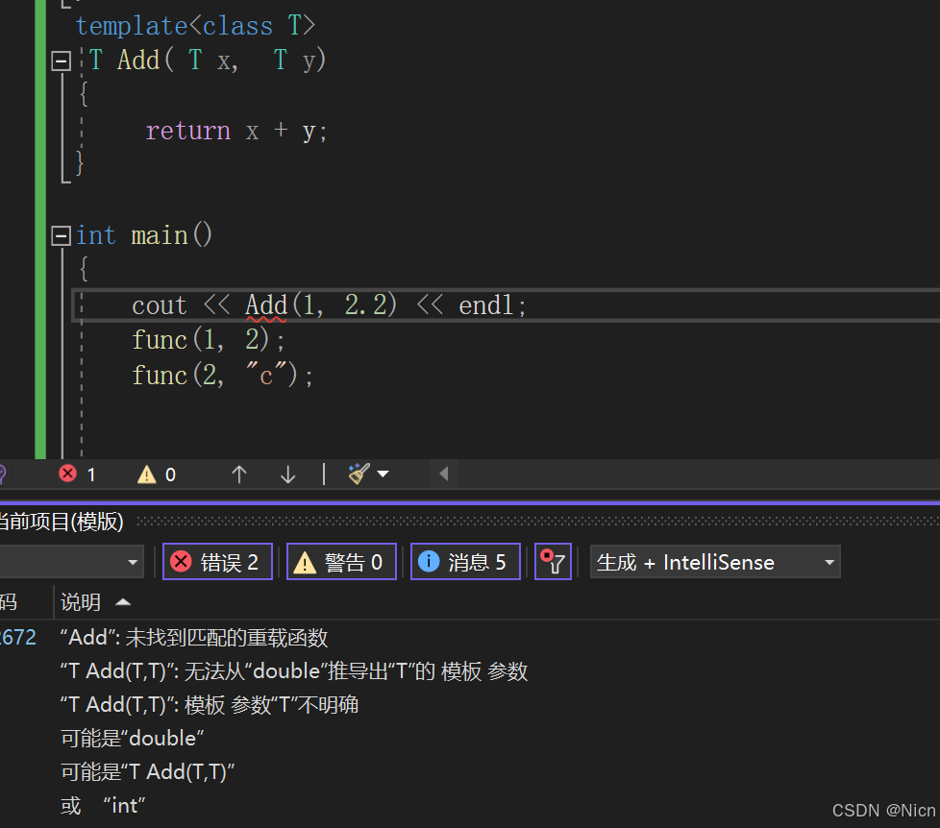The image size is (940, 828).
Task: Click the func(2, "c") code line
Action: 222,376
